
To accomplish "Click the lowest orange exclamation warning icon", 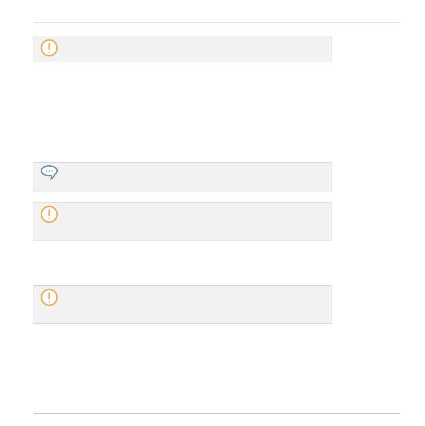I will 49,297.
